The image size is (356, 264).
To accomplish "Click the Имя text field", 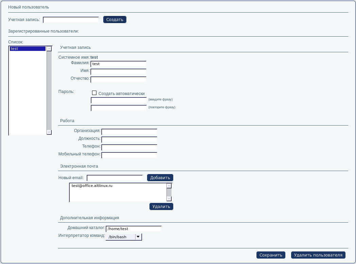I will coord(118,72).
